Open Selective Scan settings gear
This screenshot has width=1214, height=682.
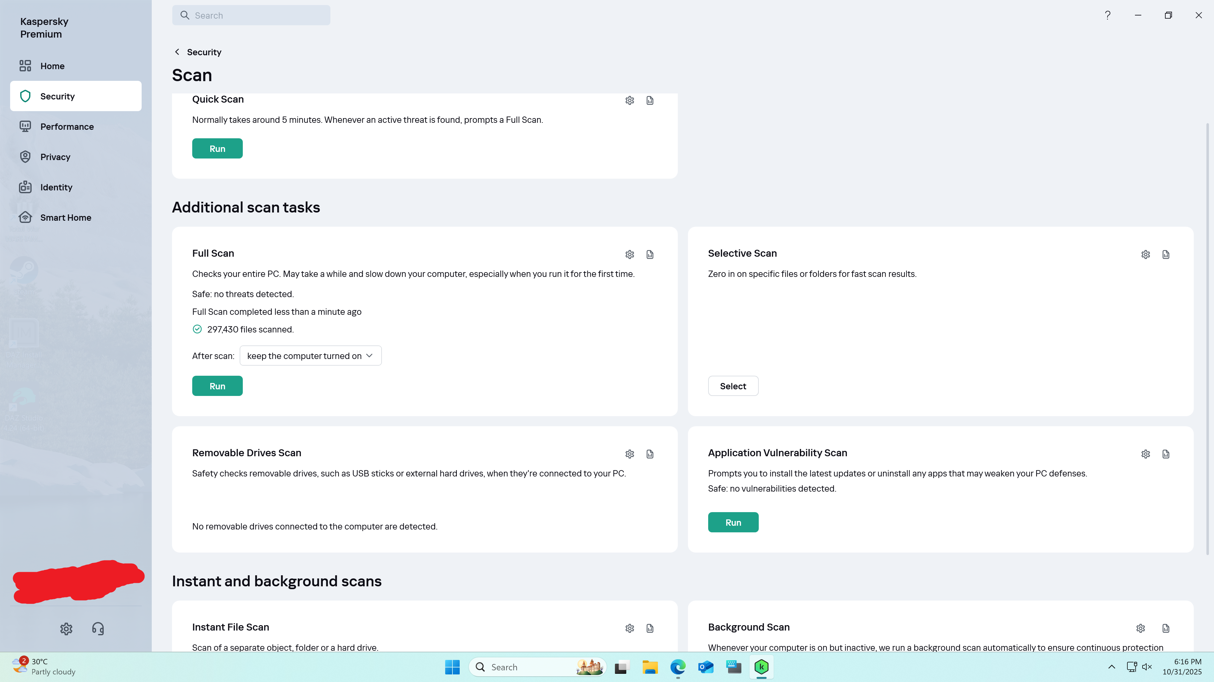1146,254
